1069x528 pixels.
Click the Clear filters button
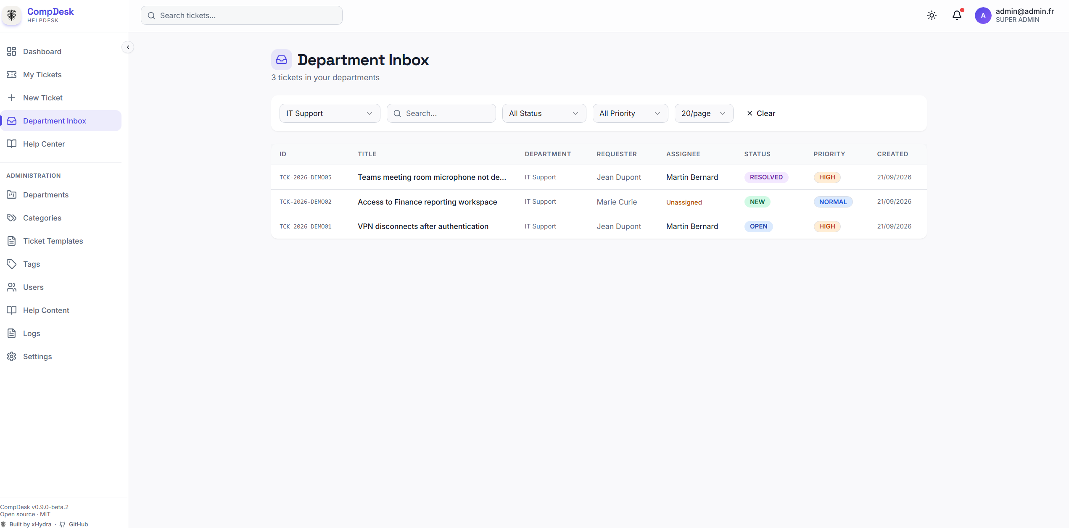click(x=761, y=113)
